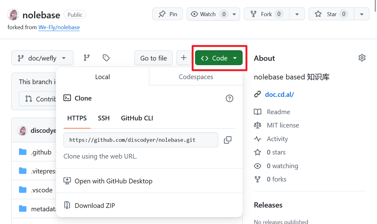The image size is (377, 224).
Task: Star the nolebase repository
Action: coord(330,14)
